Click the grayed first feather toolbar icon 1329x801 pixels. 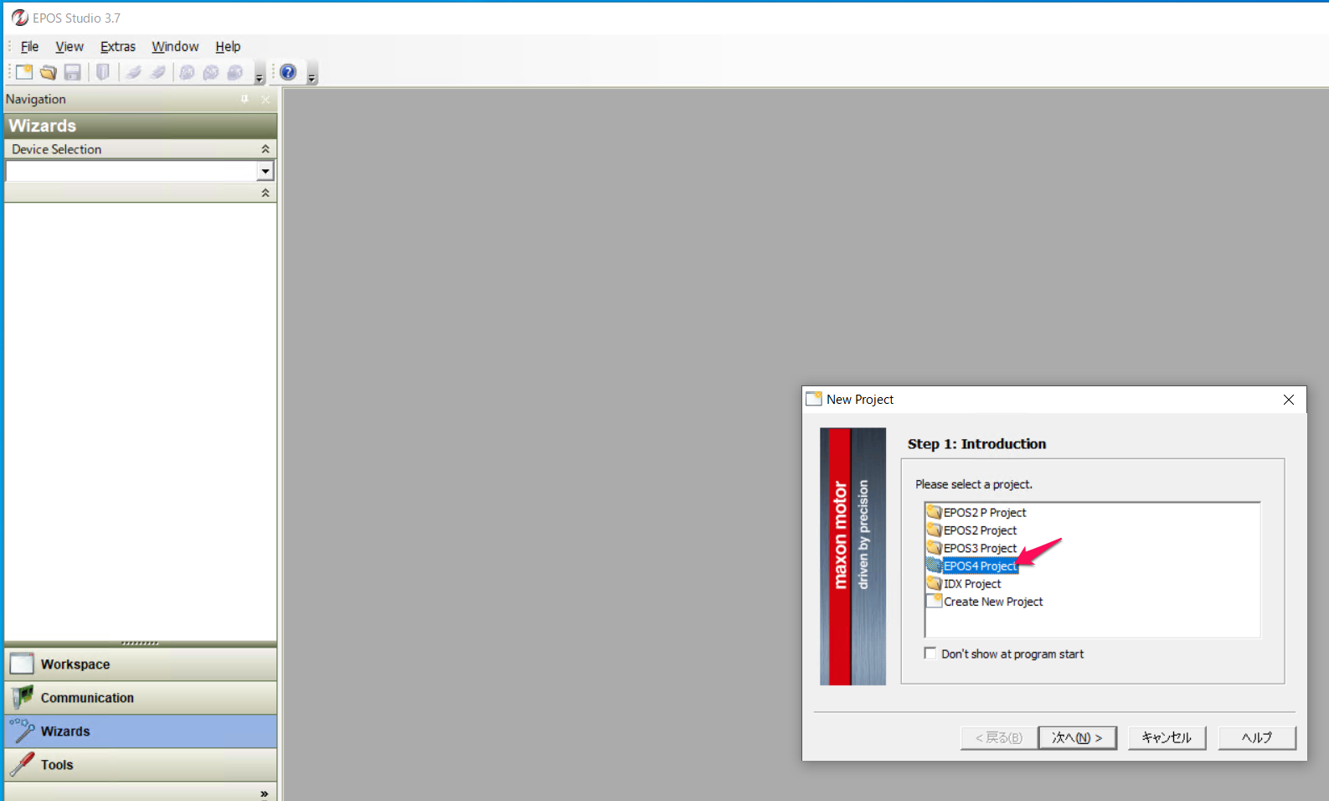(133, 72)
